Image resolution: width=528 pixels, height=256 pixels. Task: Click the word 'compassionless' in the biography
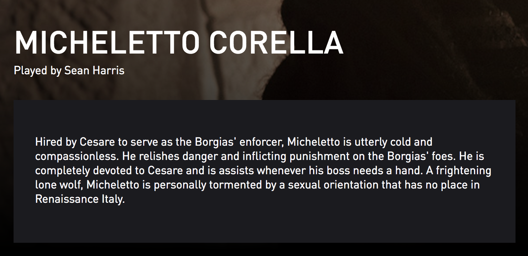(x=76, y=156)
